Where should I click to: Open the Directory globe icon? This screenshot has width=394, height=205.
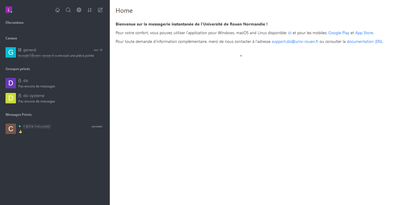[x=79, y=10]
